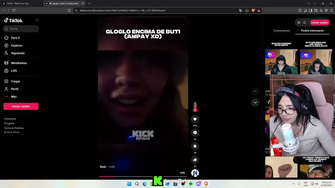
Task: Bookmark this page in the address bar
Action: point(69,10)
